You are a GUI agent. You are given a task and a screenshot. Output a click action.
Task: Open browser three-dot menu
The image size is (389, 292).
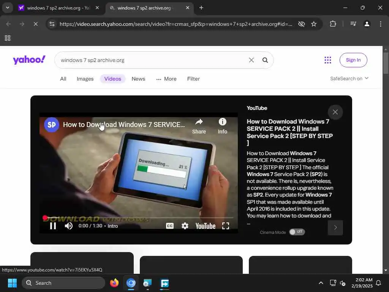[381, 24]
